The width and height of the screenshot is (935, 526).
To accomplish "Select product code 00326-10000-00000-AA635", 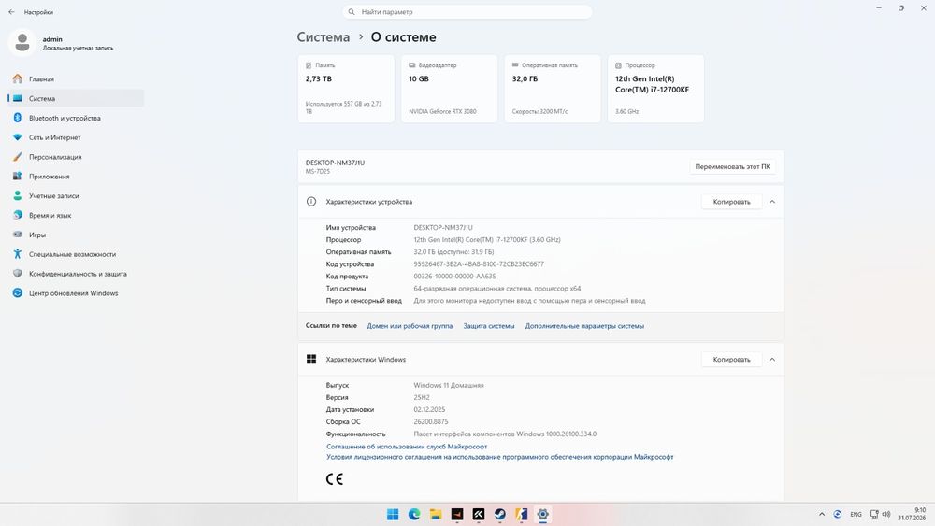I will click(x=455, y=277).
